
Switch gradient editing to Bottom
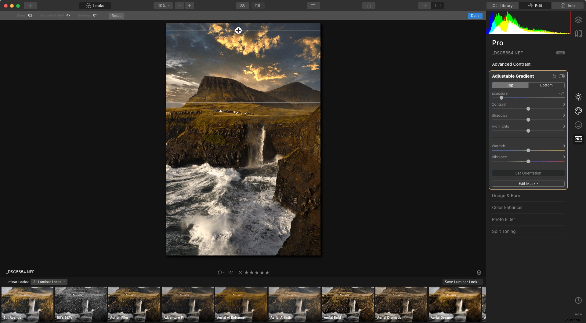(546, 85)
